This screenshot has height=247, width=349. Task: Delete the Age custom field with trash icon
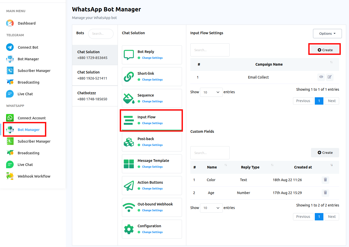click(325, 193)
